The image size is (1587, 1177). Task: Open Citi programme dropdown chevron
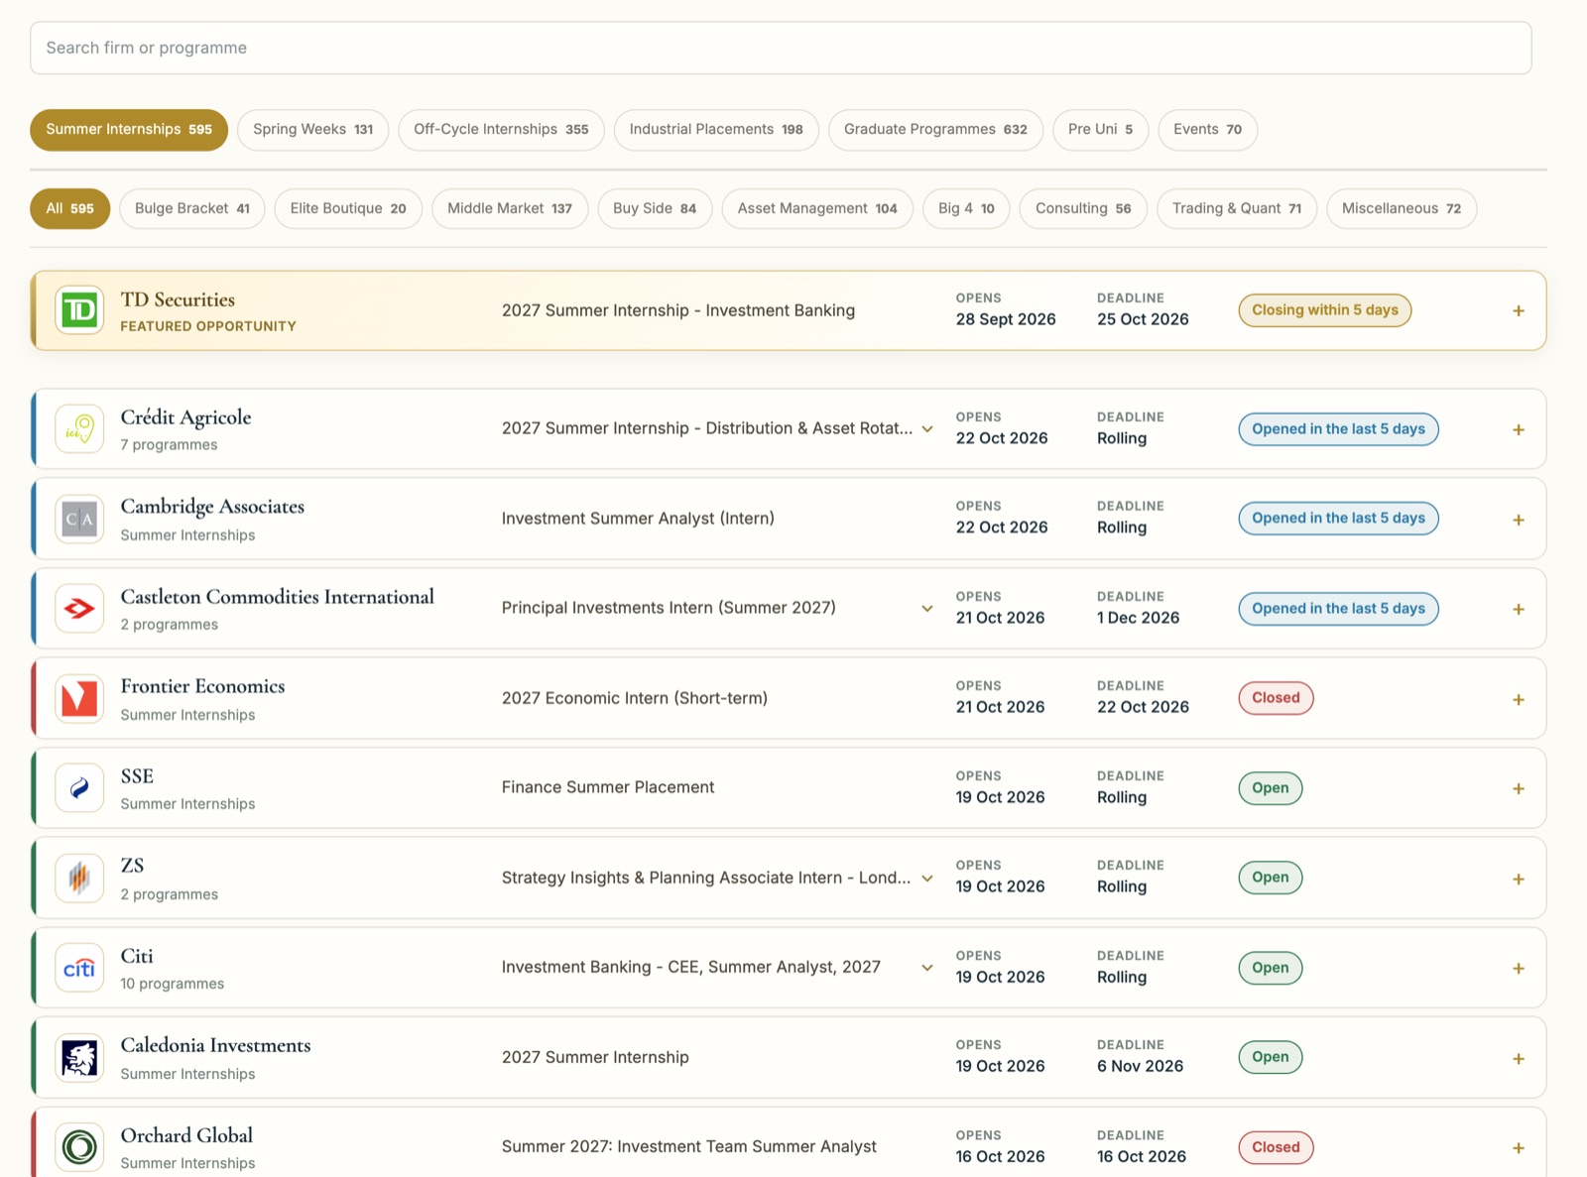(927, 968)
